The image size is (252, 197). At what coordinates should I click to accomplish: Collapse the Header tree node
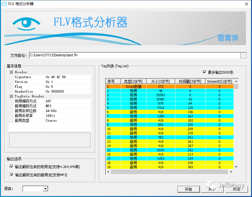(11, 72)
